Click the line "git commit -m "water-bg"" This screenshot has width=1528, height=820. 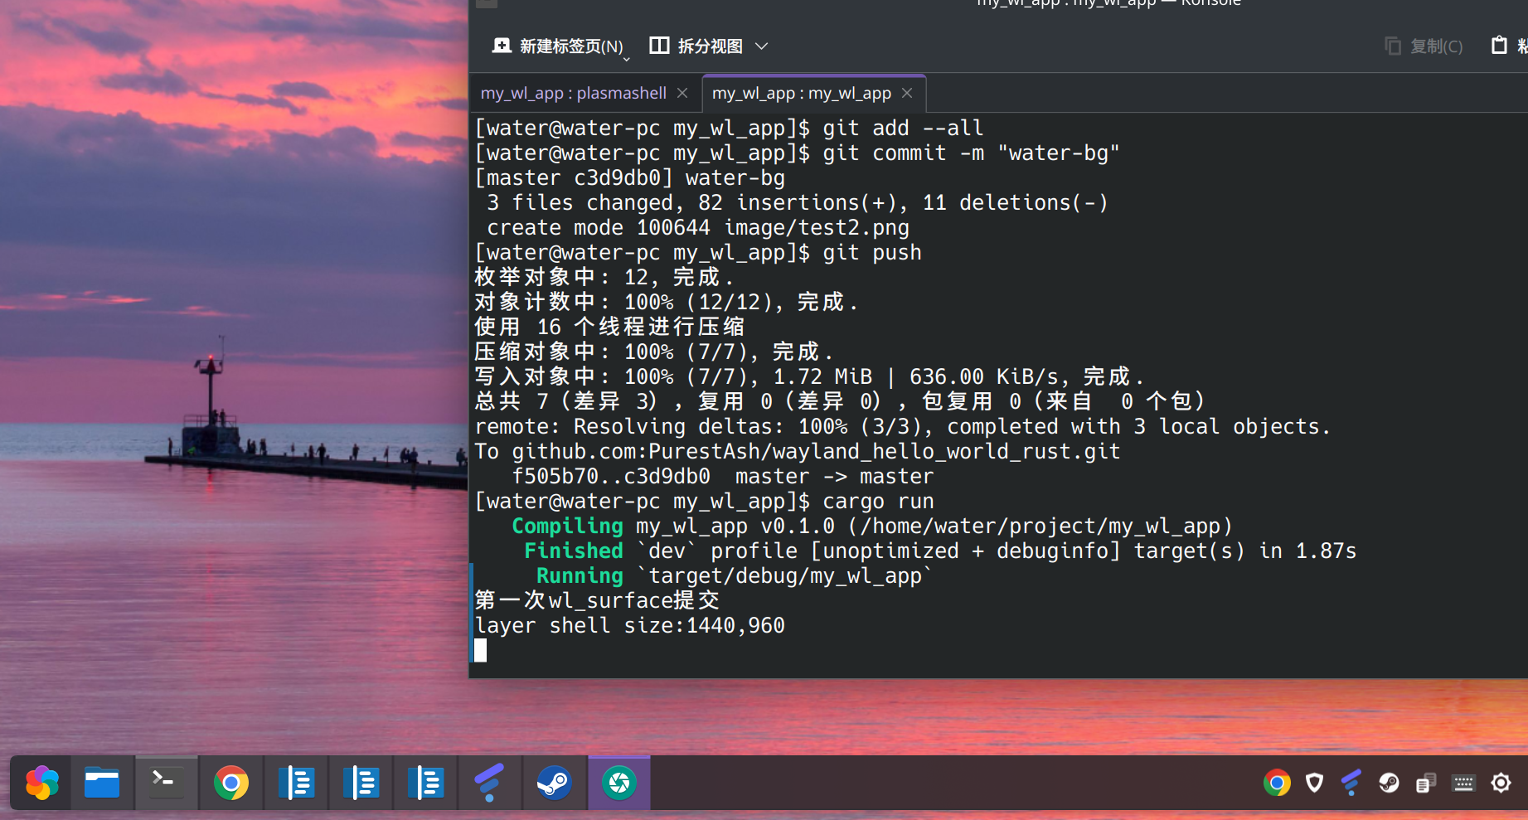click(971, 153)
